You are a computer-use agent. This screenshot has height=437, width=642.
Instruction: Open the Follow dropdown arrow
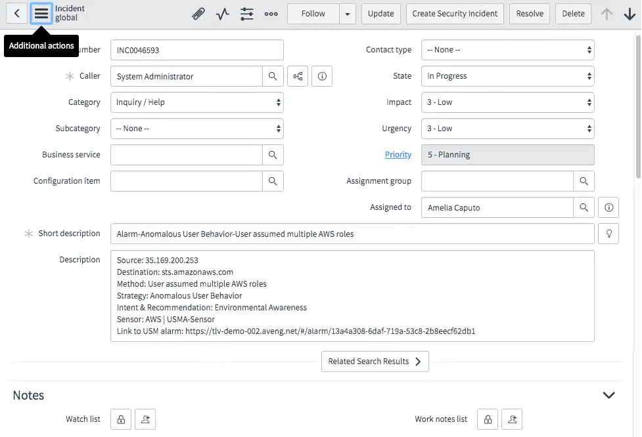pos(348,14)
